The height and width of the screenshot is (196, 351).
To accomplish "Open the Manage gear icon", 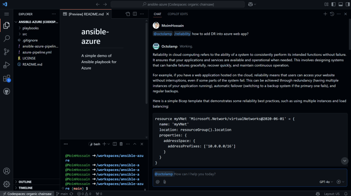I will [x=6, y=184].
